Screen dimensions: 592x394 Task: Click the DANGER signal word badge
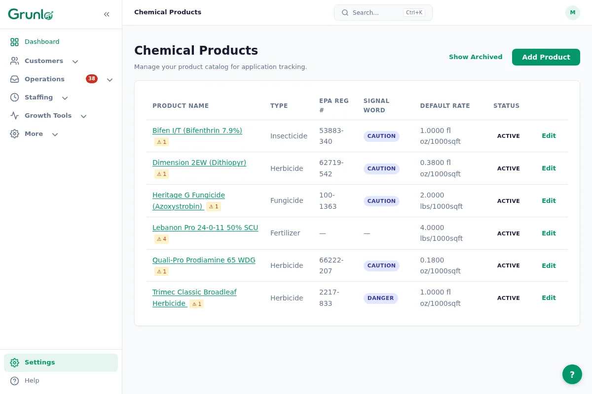click(x=381, y=298)
